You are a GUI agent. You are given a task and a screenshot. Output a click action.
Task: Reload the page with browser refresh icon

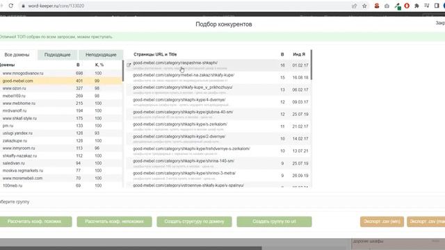pyautogui.click(x=11, y=6)
